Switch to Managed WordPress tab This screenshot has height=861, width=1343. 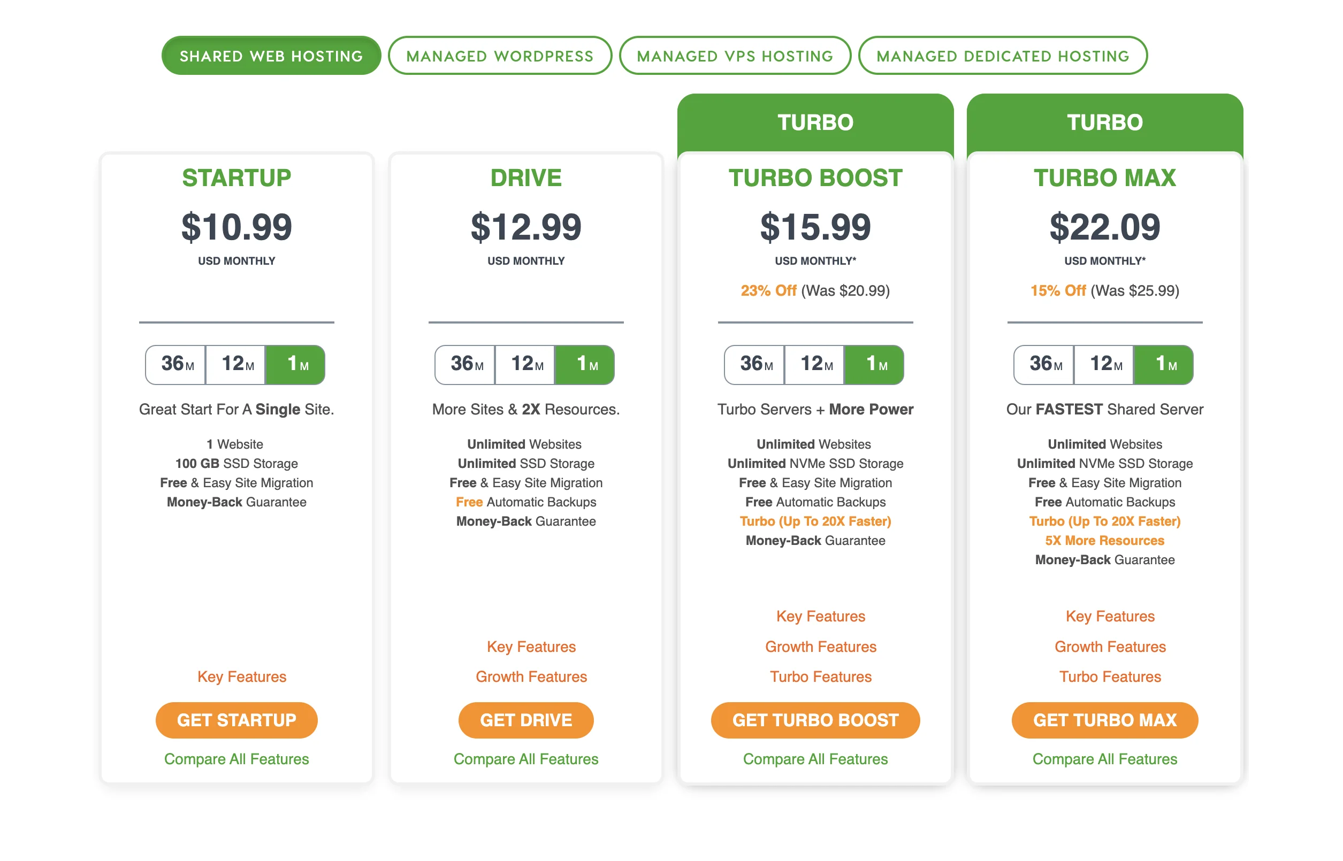[500, 56]
